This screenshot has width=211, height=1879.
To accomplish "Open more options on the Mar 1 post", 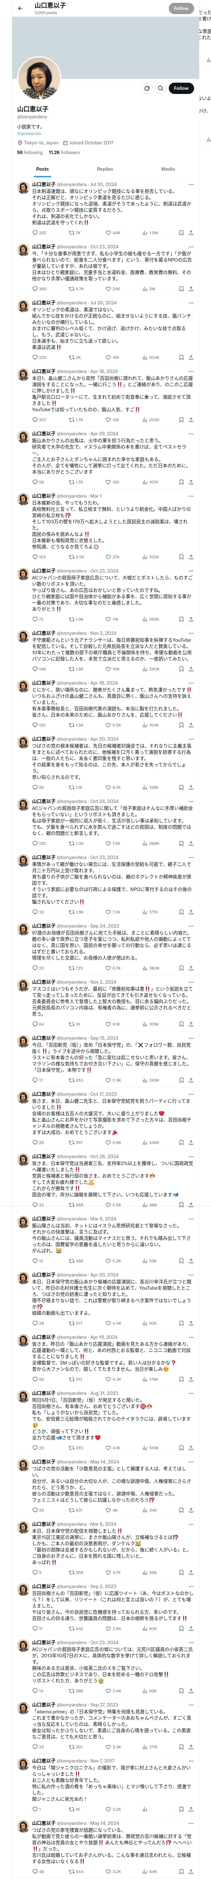I will click(191, 496).
